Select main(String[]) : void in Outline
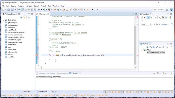 [x=156, y=53]
